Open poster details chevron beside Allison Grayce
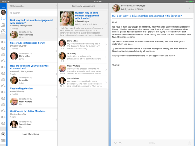Image resolution: width=195 pixels, height=146 pixels. tap(190, 8)
